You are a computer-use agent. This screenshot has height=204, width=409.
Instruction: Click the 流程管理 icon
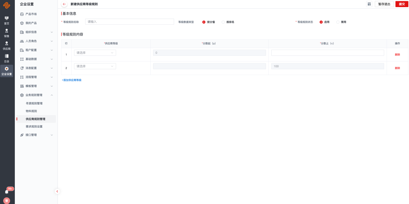(22, 77)
